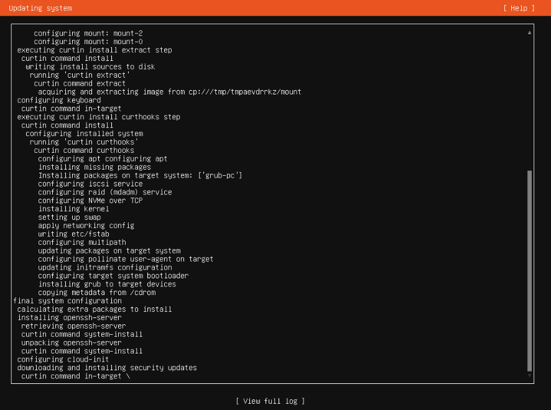Select 'executing curtin install extract step' line
The width and height of the screenshot is (551, 410).
click(95, 50)
